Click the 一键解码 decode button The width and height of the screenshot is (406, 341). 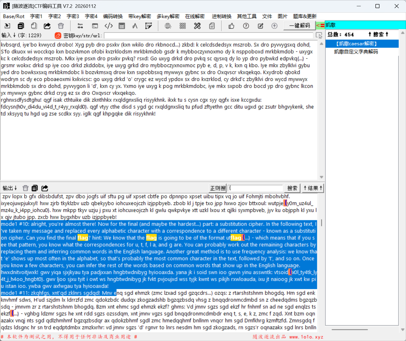299,26
